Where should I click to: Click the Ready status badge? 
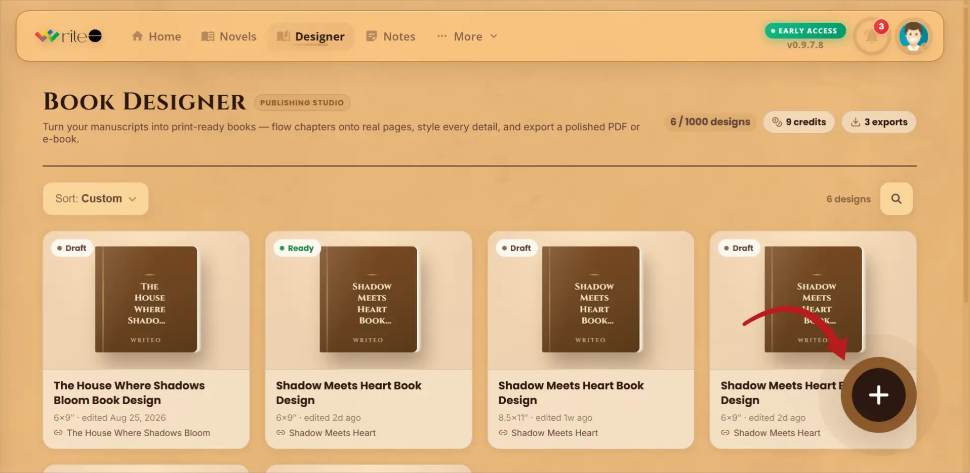297,248
